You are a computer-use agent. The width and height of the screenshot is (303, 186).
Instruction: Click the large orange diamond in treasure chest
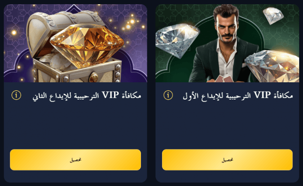(87, 45)
